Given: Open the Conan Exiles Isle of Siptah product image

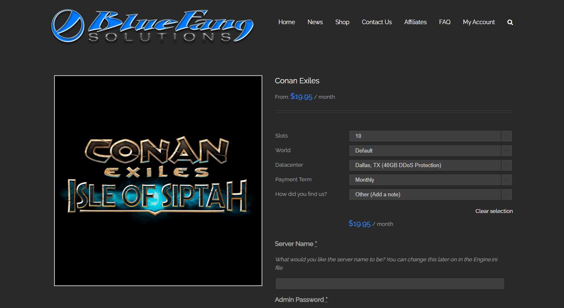Looking at the screenshot, I should [x=158, y=180].
